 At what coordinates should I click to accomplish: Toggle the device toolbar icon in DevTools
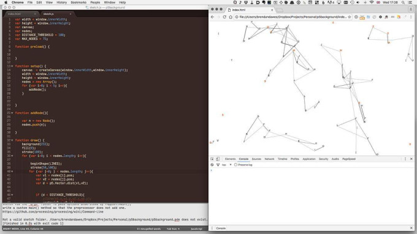pyautogui.click(x=218, y=159)
